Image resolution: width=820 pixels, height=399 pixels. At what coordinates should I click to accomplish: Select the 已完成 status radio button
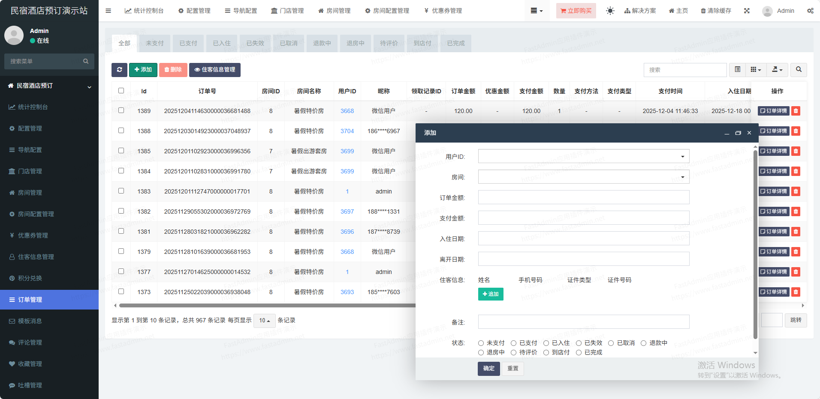pyautogui.click(x=579, y=352)
